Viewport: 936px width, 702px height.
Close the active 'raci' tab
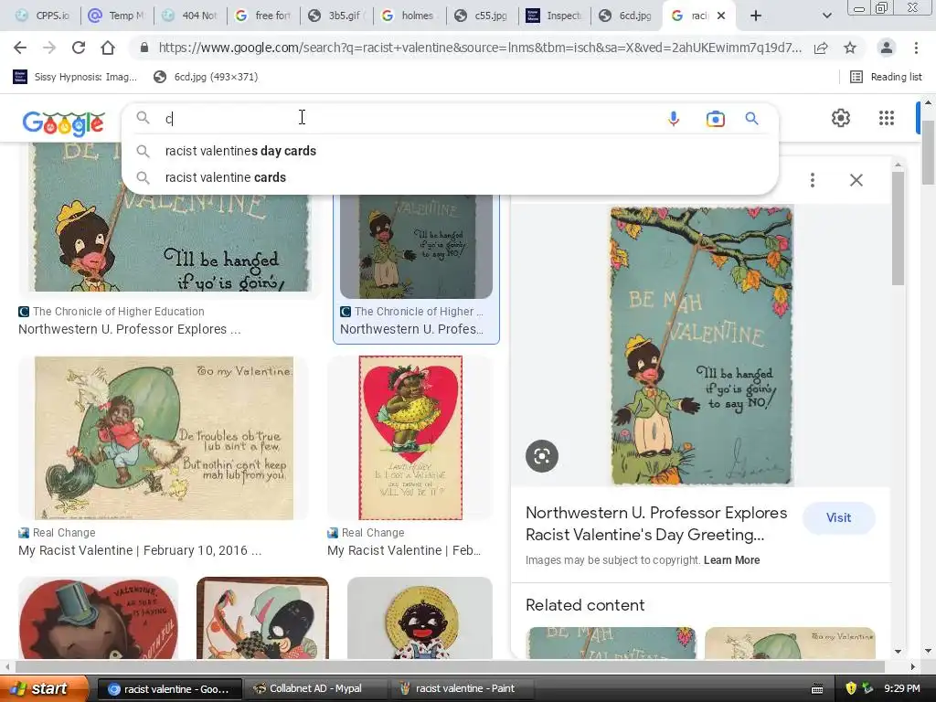tap(721, 16)
